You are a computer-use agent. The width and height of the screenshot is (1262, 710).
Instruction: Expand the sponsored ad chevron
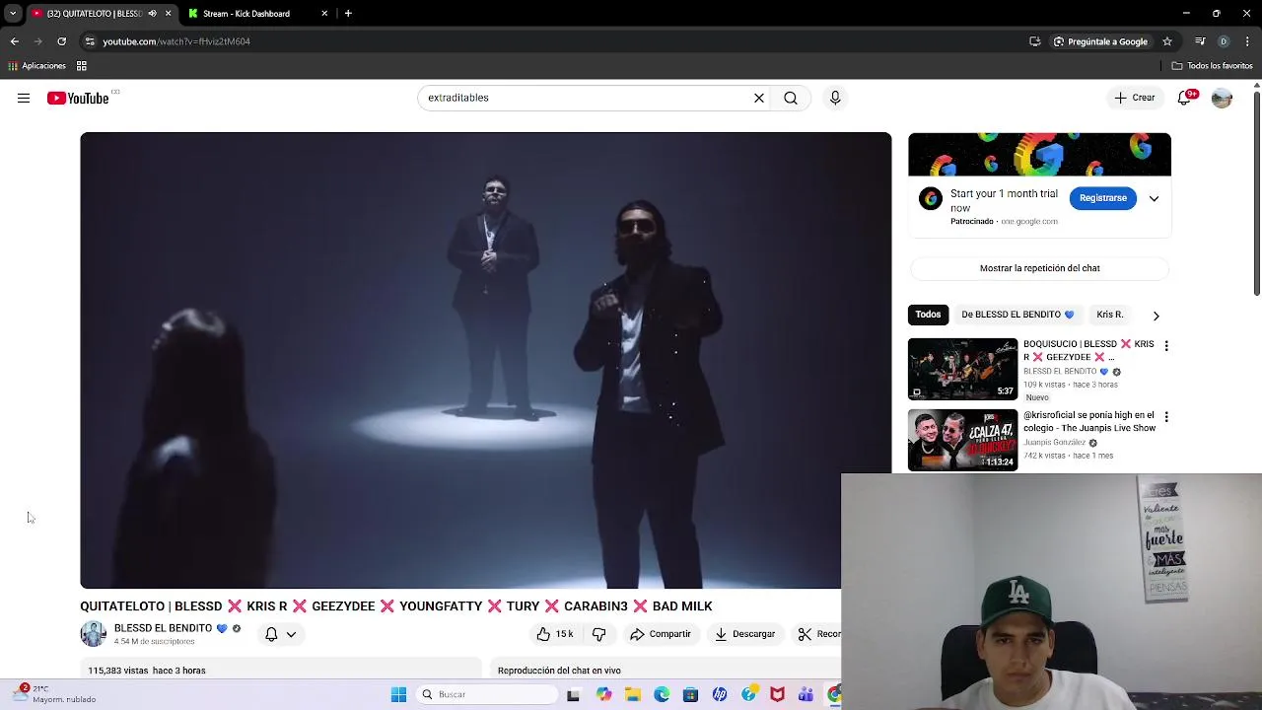(1154, 198)
